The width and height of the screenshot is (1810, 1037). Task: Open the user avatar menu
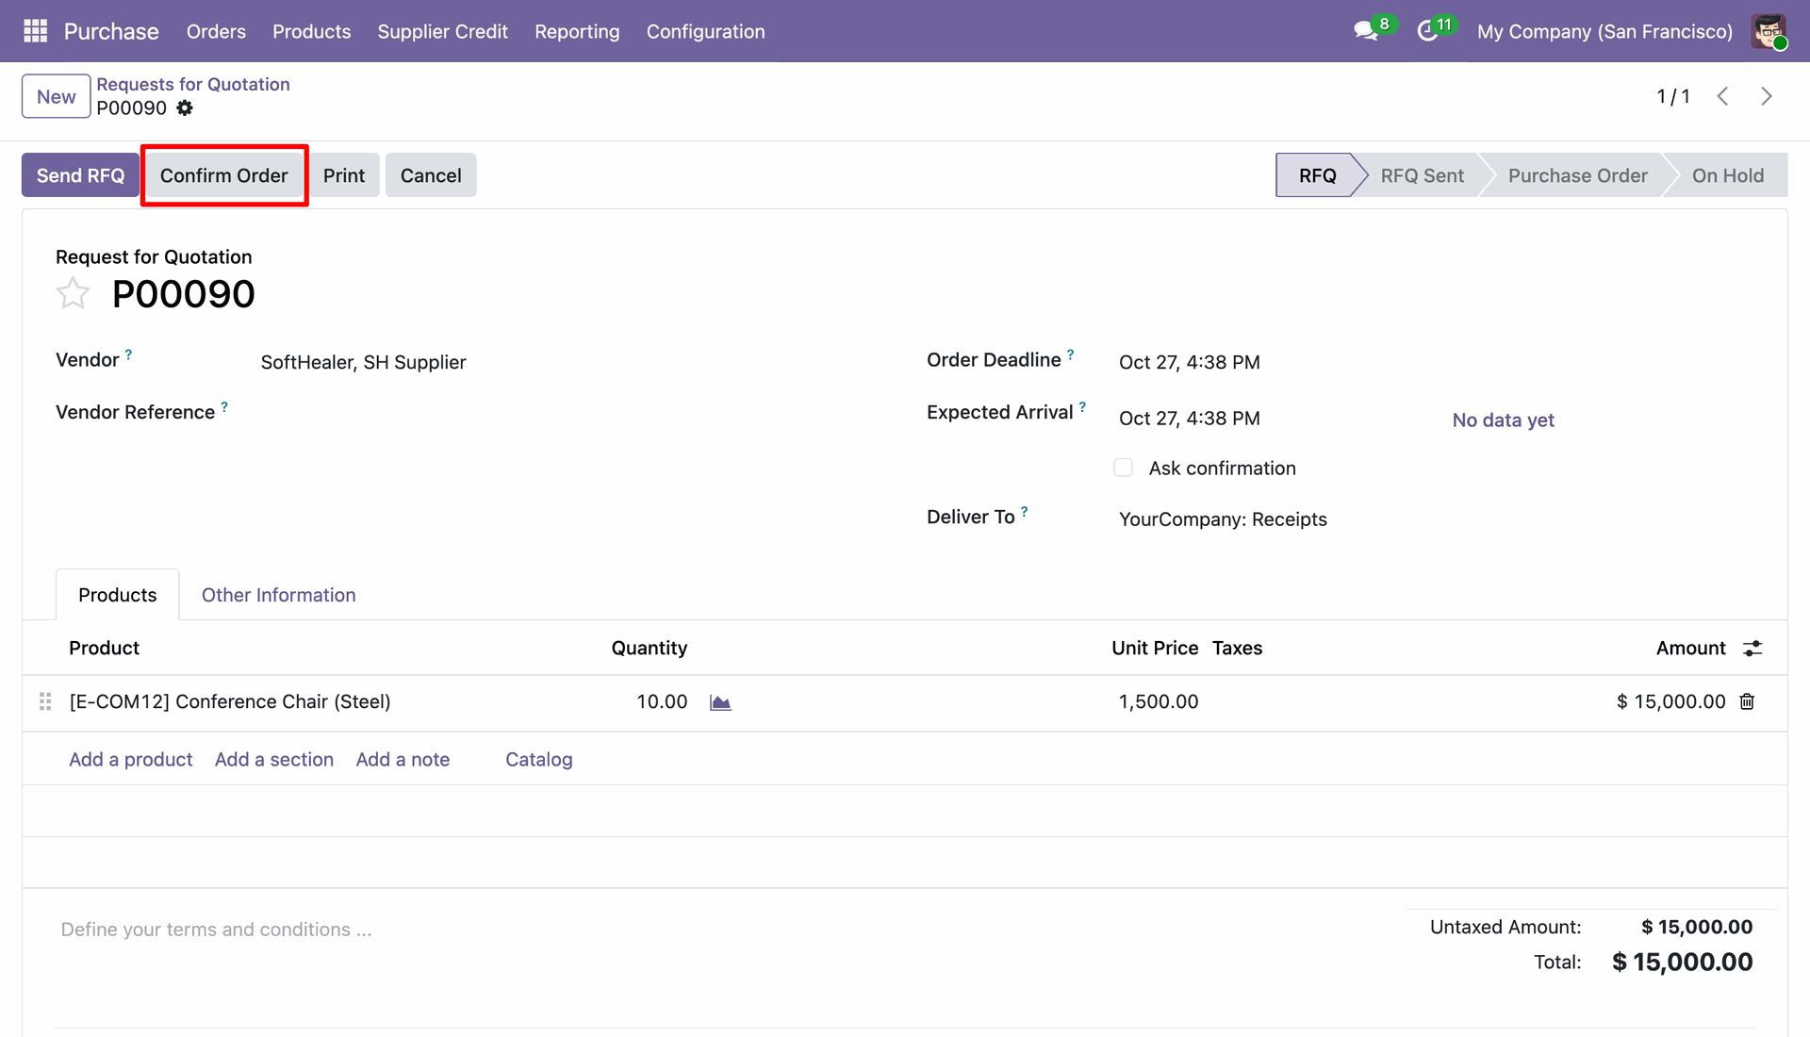[1769, 31]
